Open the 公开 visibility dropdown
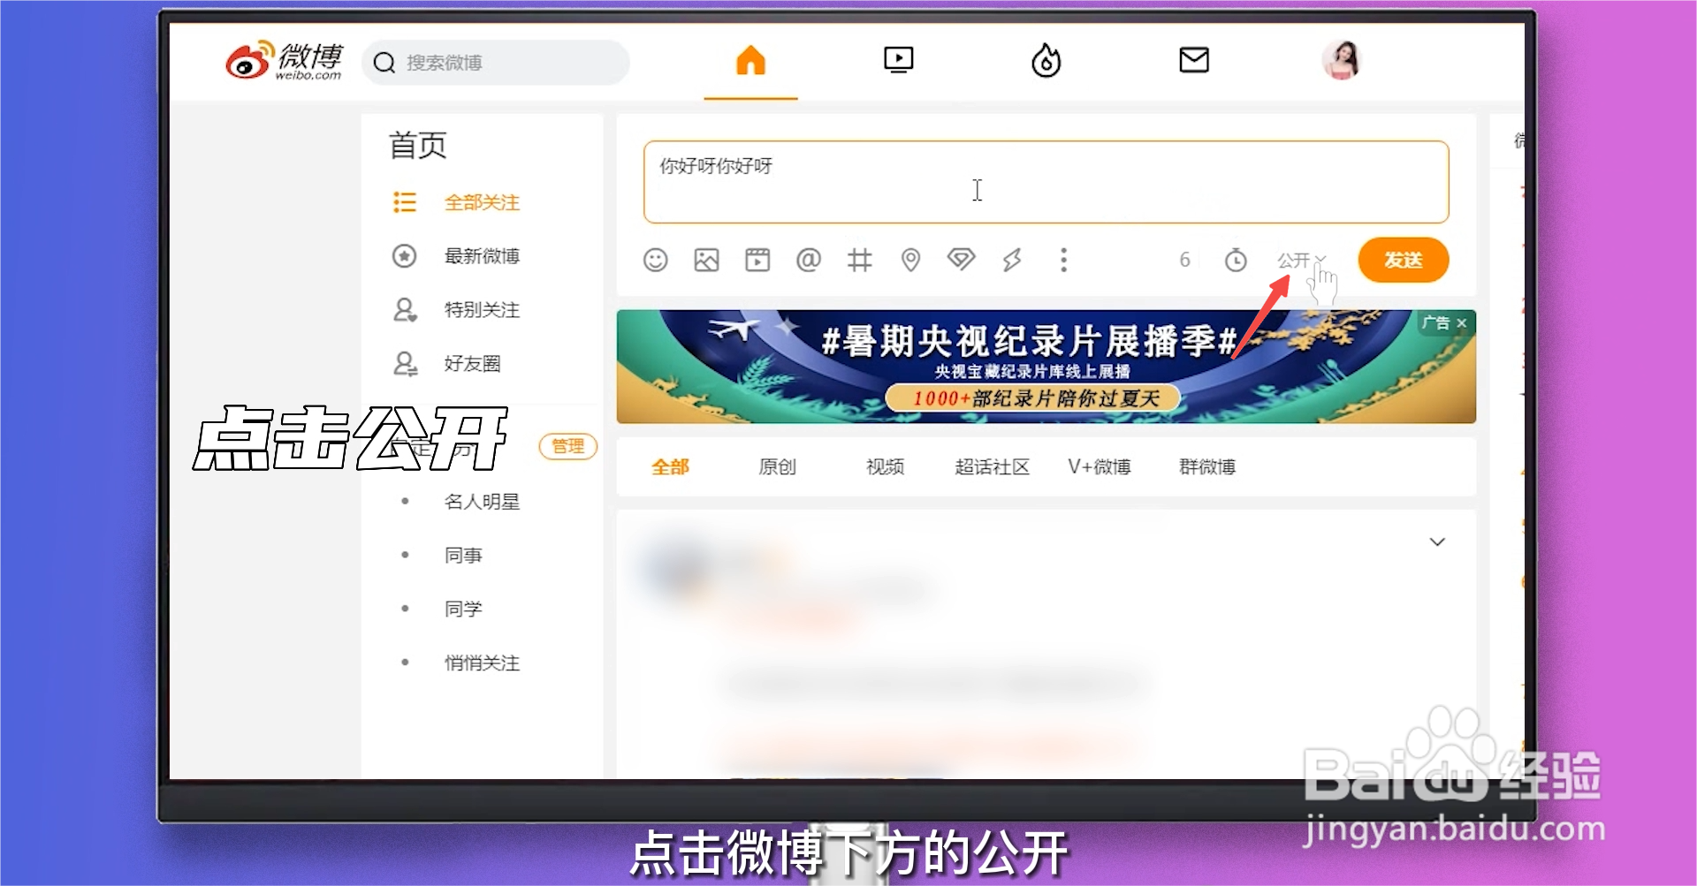The image size is (1697, 886). (1297, 260)
